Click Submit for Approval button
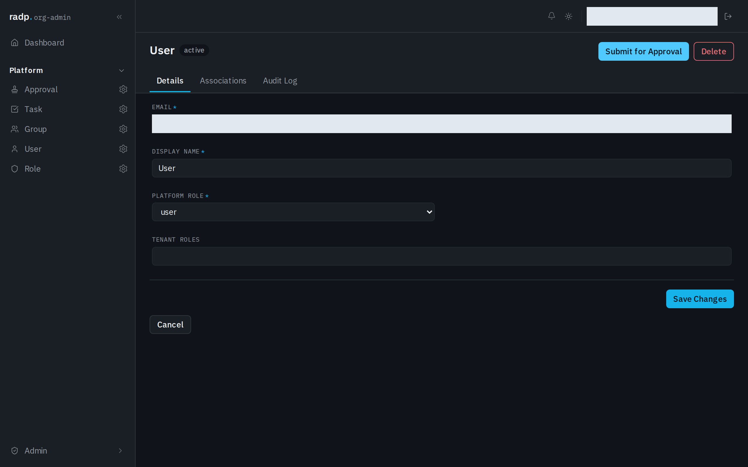Image resolution: width=748 pixels, height=467 pixels. 643,51
